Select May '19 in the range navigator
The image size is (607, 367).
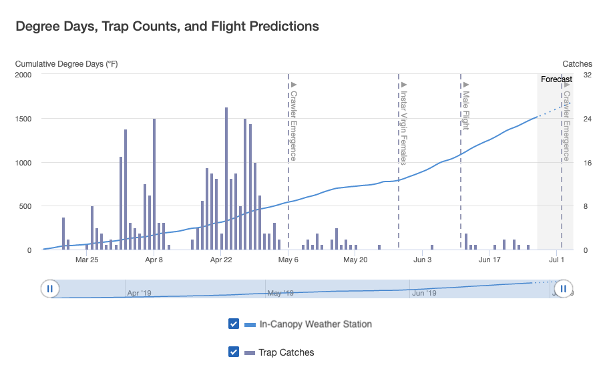[280, 293]
